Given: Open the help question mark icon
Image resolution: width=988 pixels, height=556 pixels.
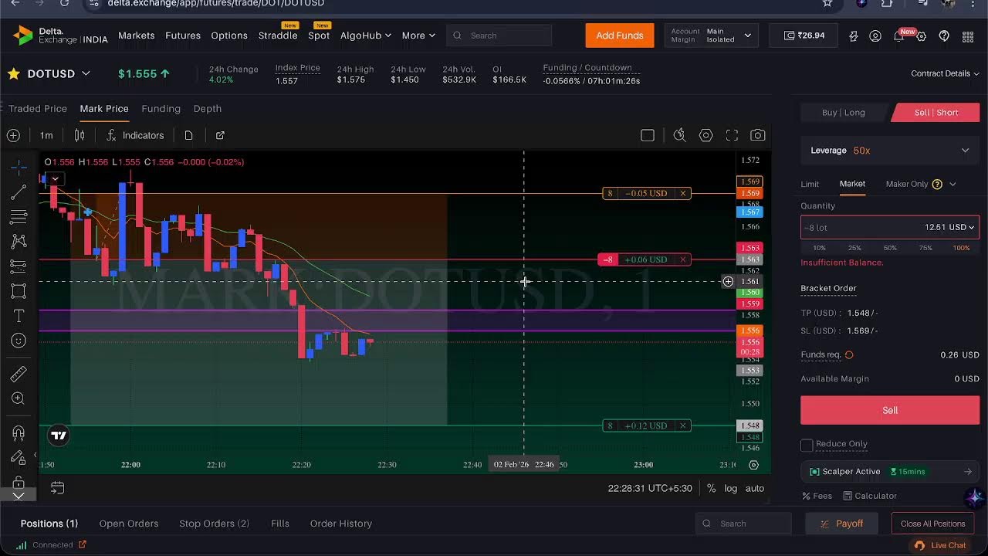Looking at the screenshot, I should pyautogui.click(x=944, y=36).
